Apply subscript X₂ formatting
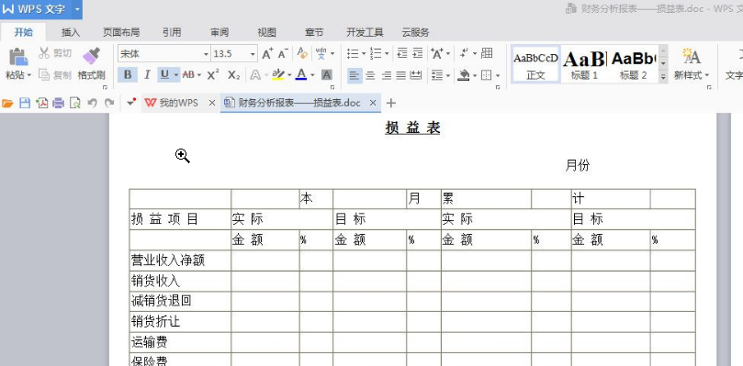 (233, 75)
